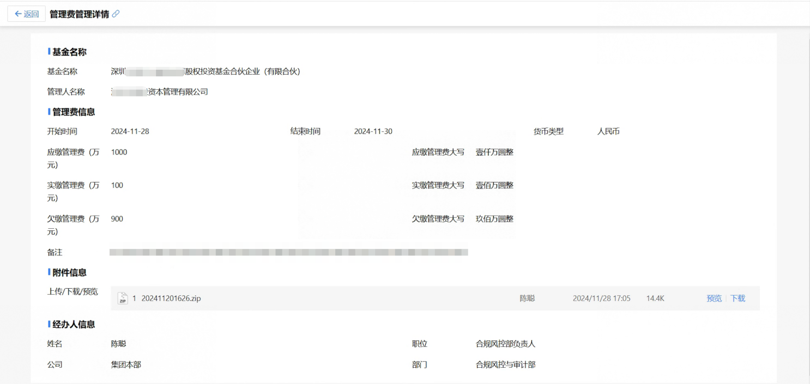Click the 上传/下载/预览 label
This screenshot has width=810, height=384.
tap(72, 291)
